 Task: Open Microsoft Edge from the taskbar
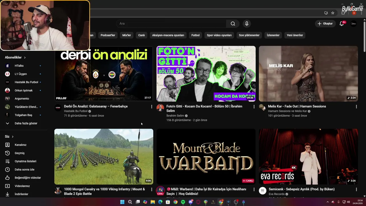(160, 202)
